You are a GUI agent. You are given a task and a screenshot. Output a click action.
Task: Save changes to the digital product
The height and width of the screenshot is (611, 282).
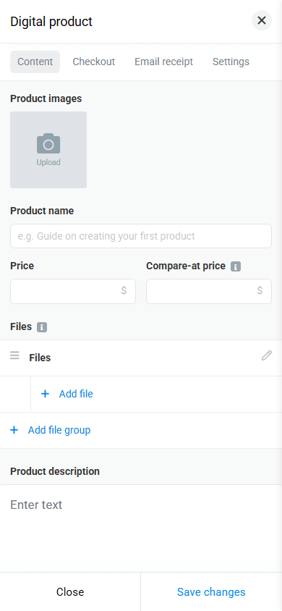(x=211, y=592)
